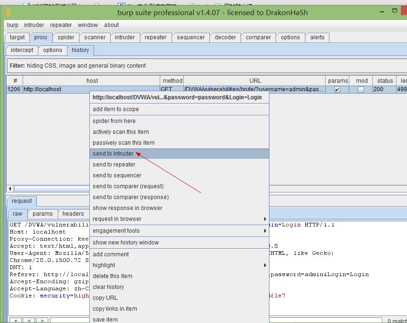Toggle the params checkbox for request 1206
407x323 pixels.
pos(337,89)
